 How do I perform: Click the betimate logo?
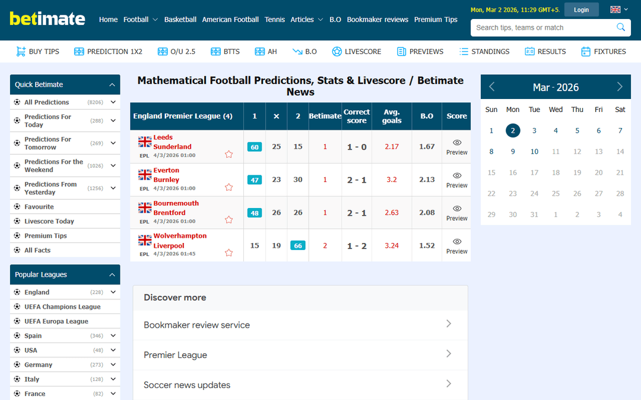pos(47,19)
